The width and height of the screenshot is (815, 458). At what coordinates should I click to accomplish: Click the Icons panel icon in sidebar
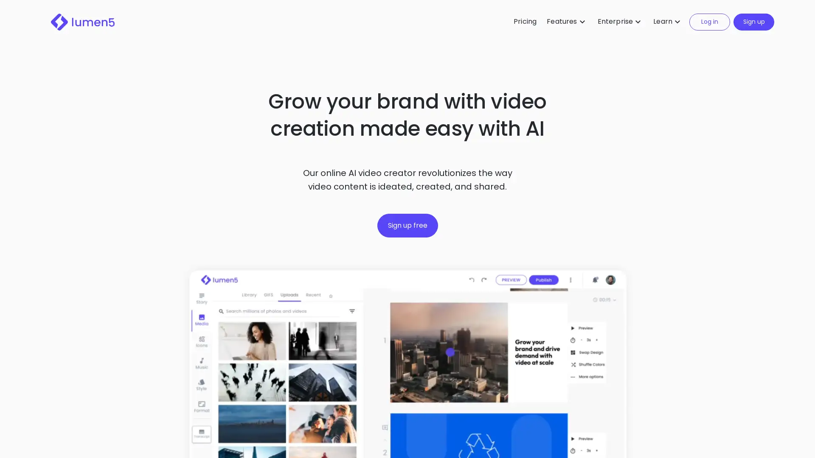point(201,342)
